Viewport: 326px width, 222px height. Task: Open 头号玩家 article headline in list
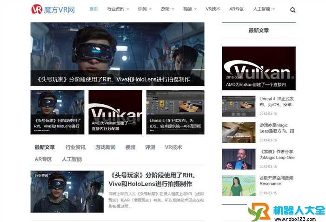[x=152, y=179]
